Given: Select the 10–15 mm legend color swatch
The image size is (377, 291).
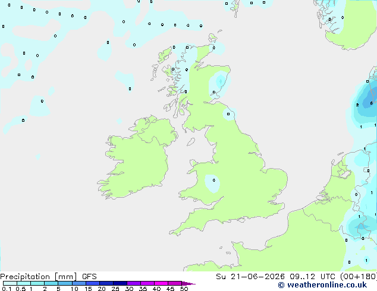Looking at the screenshot, I should click(x=78, y=283).
